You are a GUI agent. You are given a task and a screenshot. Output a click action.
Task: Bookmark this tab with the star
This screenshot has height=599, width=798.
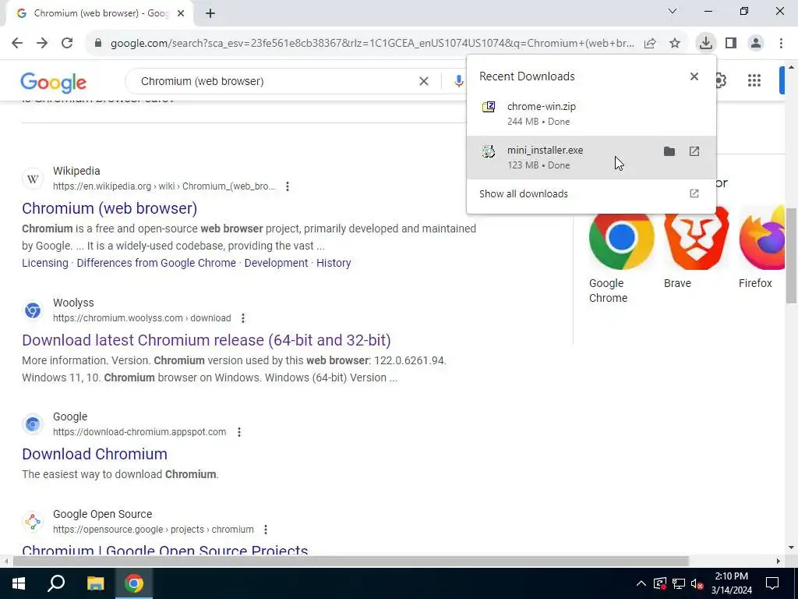tap(675, 44)
